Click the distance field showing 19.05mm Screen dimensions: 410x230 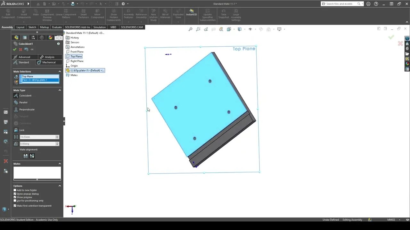pos(37,137)
